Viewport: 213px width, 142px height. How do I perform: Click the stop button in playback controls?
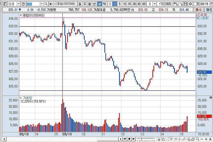(129, 139)
